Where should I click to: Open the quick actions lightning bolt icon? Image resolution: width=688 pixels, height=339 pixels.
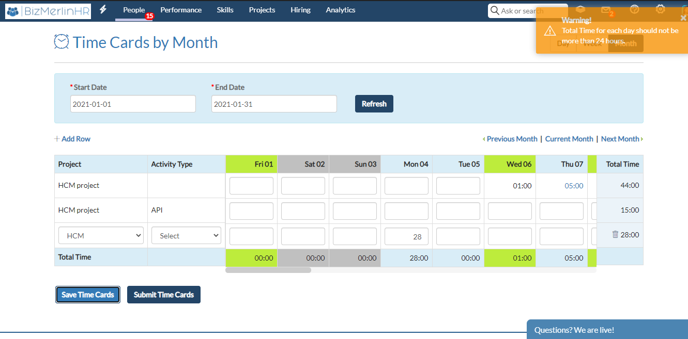pos(103,10)
